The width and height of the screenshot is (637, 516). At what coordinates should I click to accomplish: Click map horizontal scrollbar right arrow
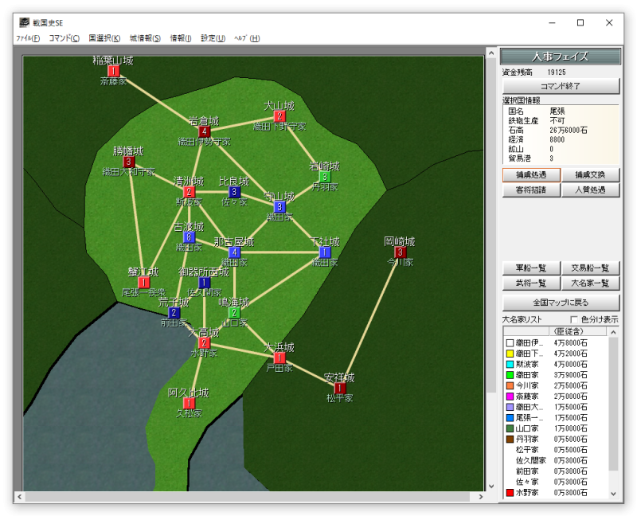click(x=481, y=497)
